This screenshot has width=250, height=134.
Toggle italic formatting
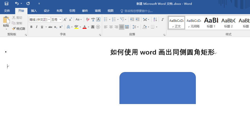coord(37,27)
